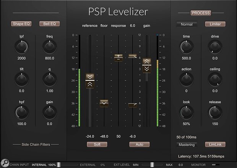Toggle the Bell EQ button
Image resolution: width=237 pixels, height=168 pixels.
(x=49, y=24)
